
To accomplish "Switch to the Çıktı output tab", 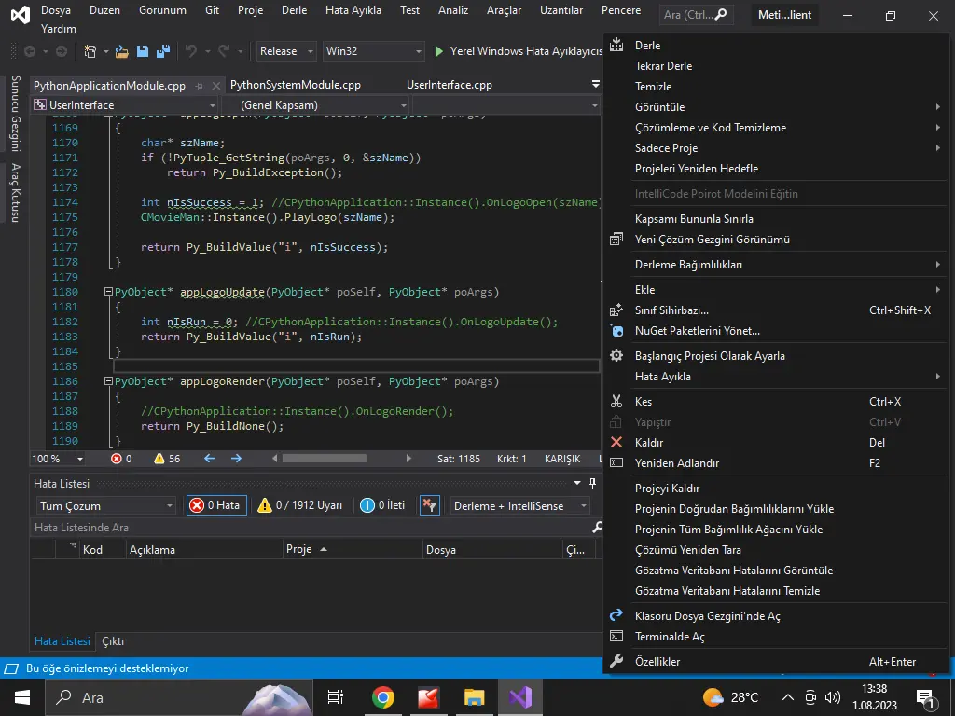I will point(113,641).
